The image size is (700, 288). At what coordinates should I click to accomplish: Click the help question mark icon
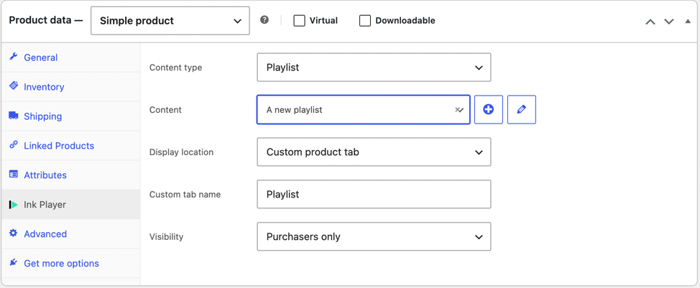(x=264, y=20)
